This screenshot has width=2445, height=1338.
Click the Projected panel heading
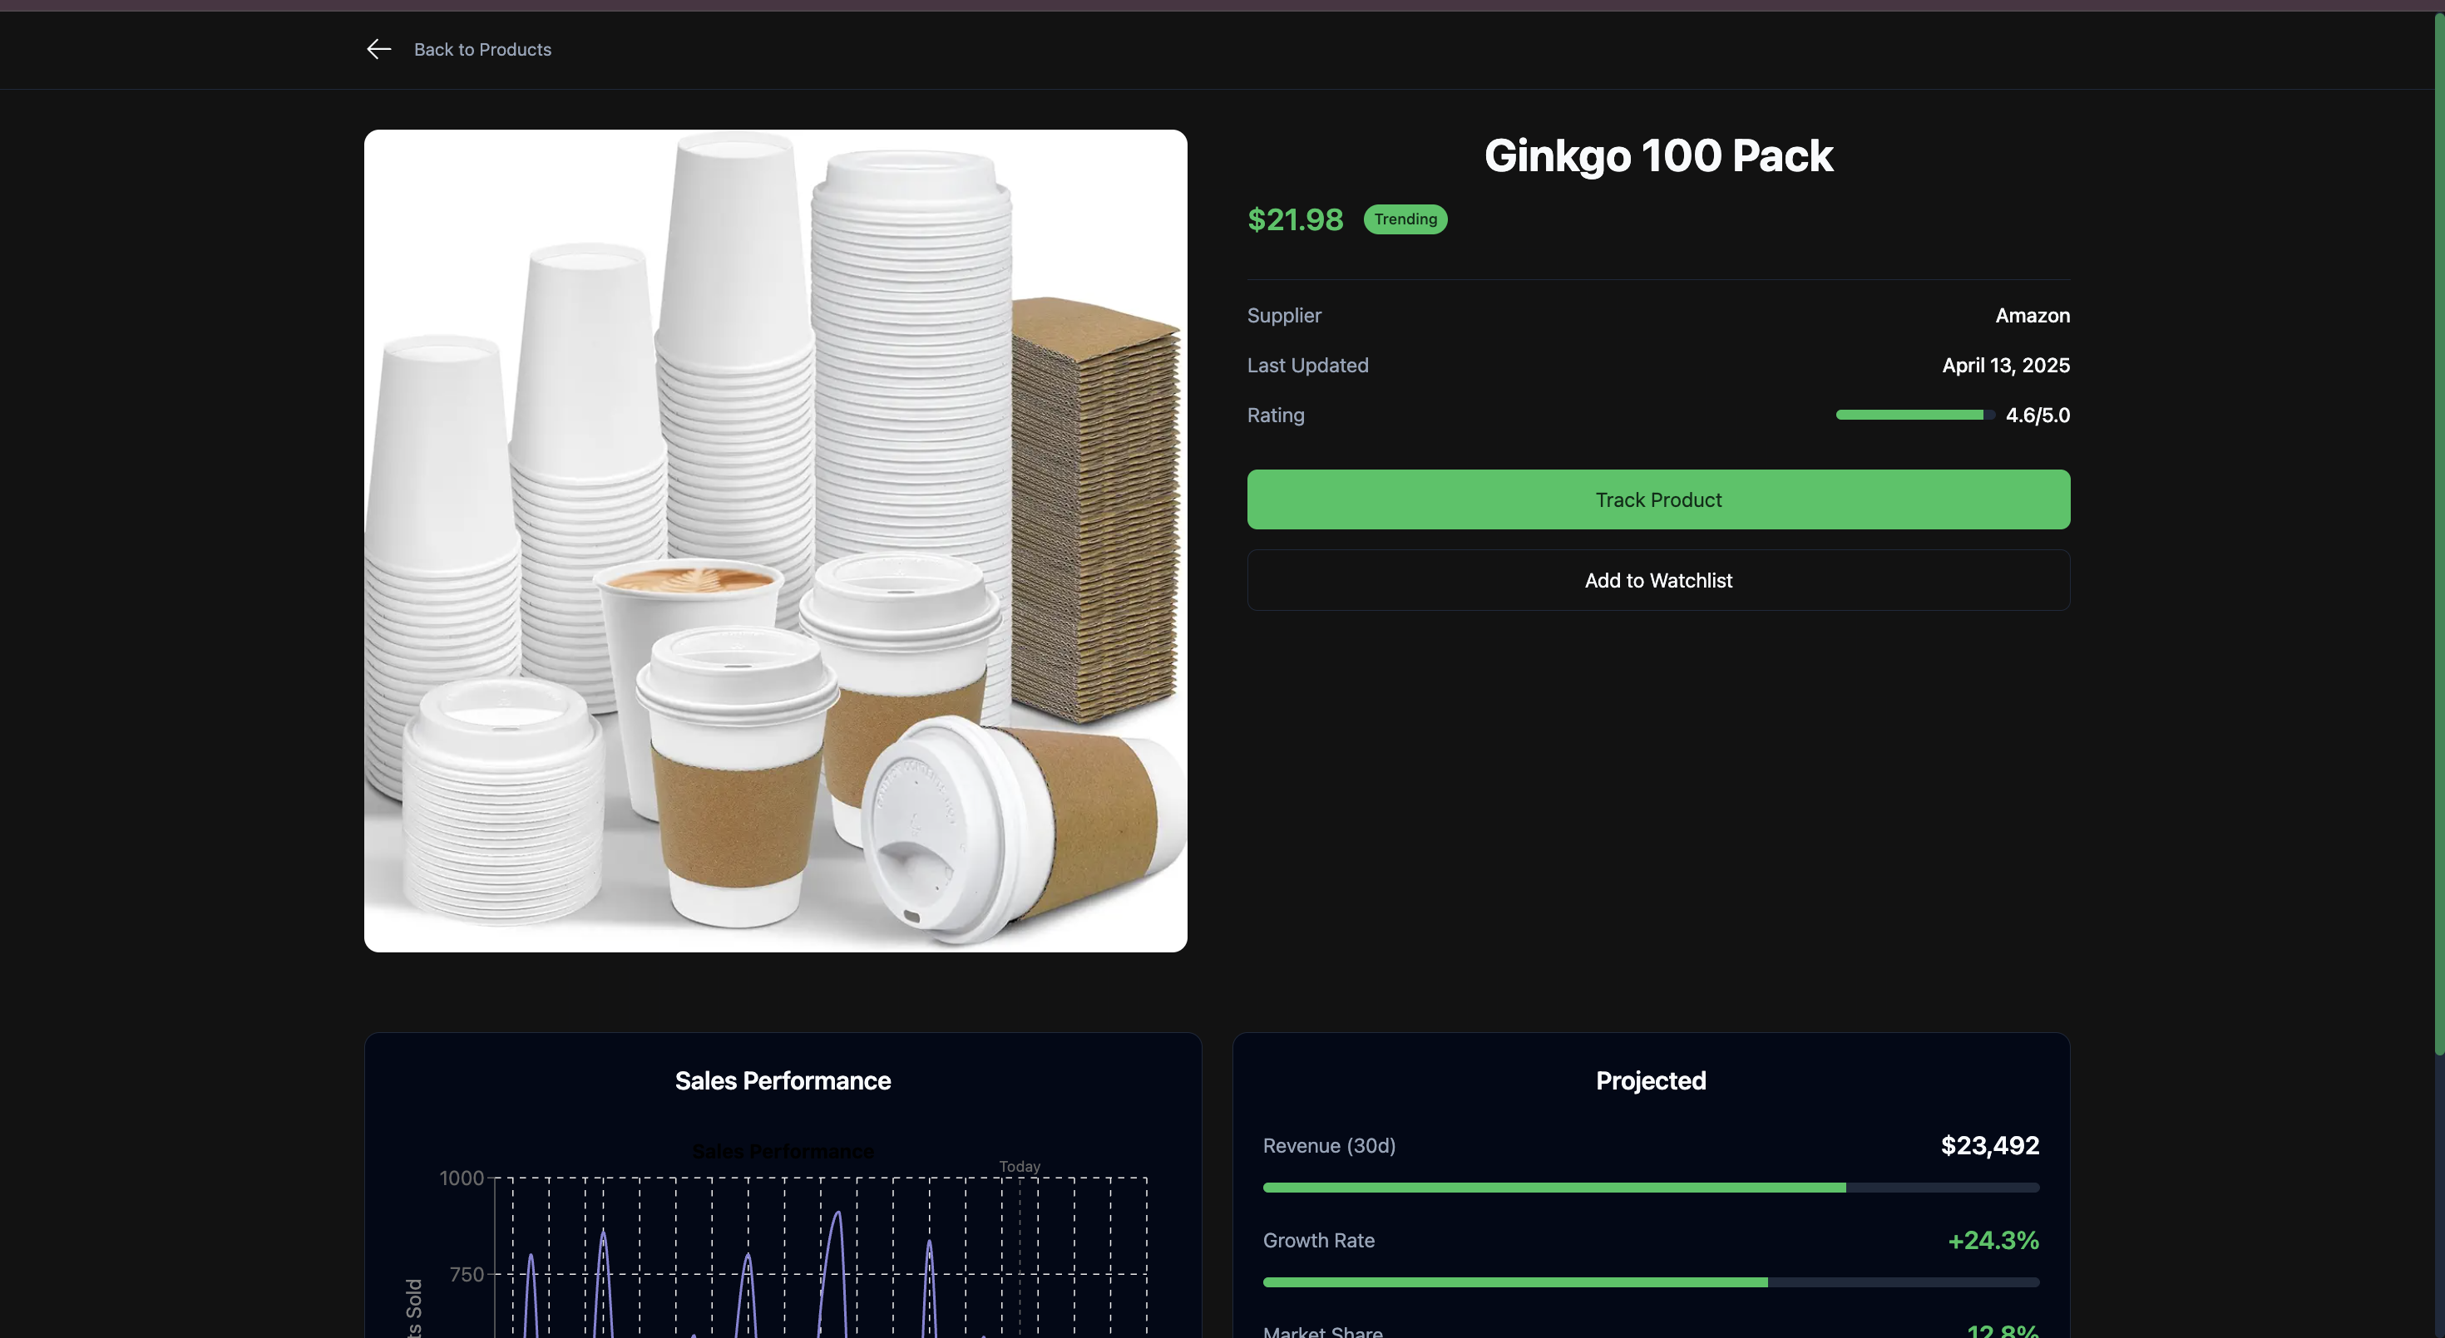click(x=1650, y=1081)
